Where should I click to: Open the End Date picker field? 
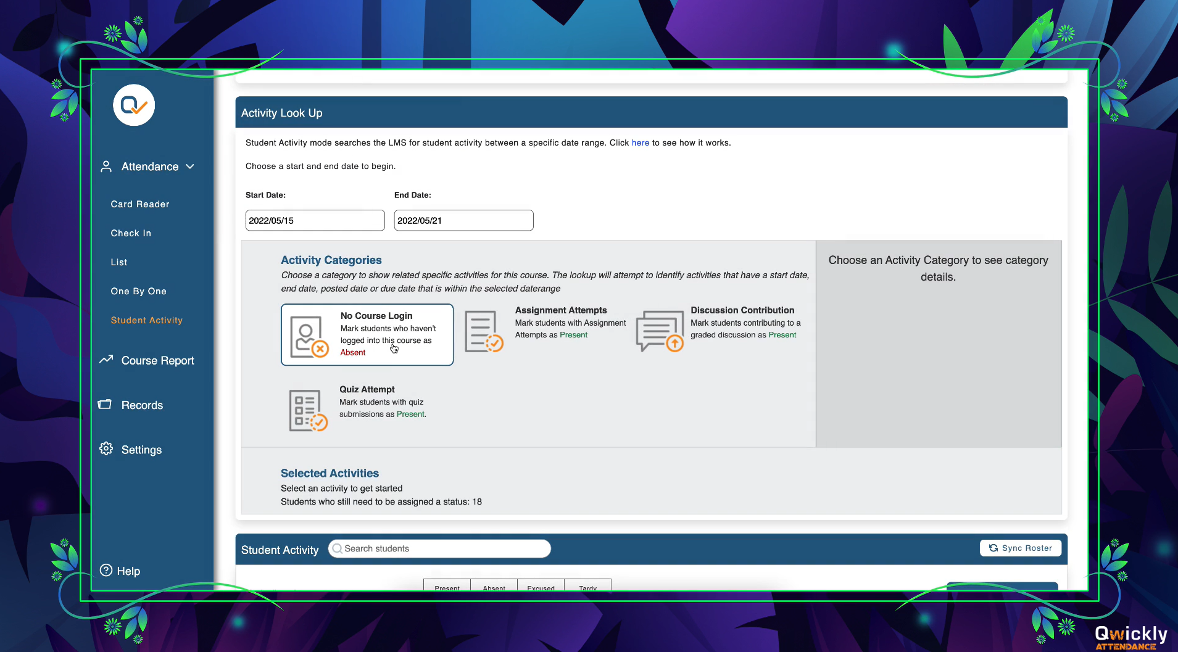coord(463,220)
